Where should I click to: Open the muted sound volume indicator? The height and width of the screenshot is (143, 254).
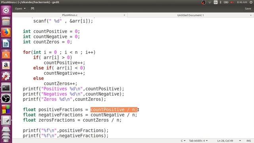click(x=232, y=2)
